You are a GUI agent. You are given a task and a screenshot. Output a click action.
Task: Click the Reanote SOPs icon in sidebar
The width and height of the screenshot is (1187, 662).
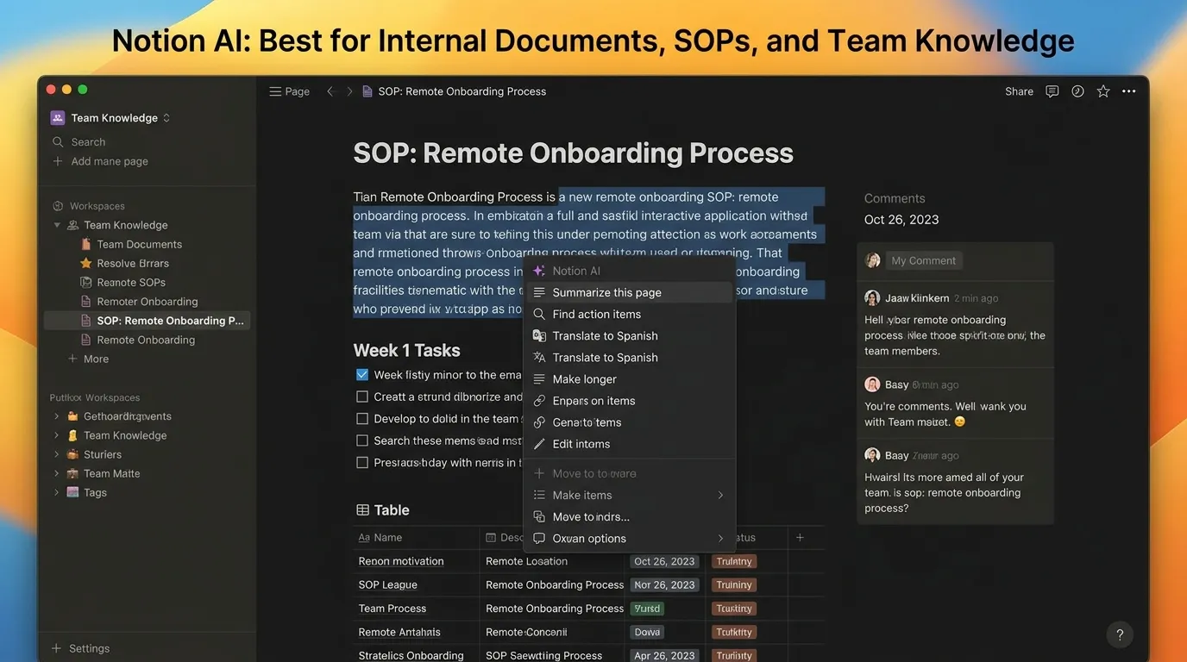tap(85, 283)
